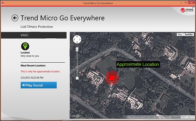
Task: Click the Trend Micro title bar app icon
Action: (3, 3)
